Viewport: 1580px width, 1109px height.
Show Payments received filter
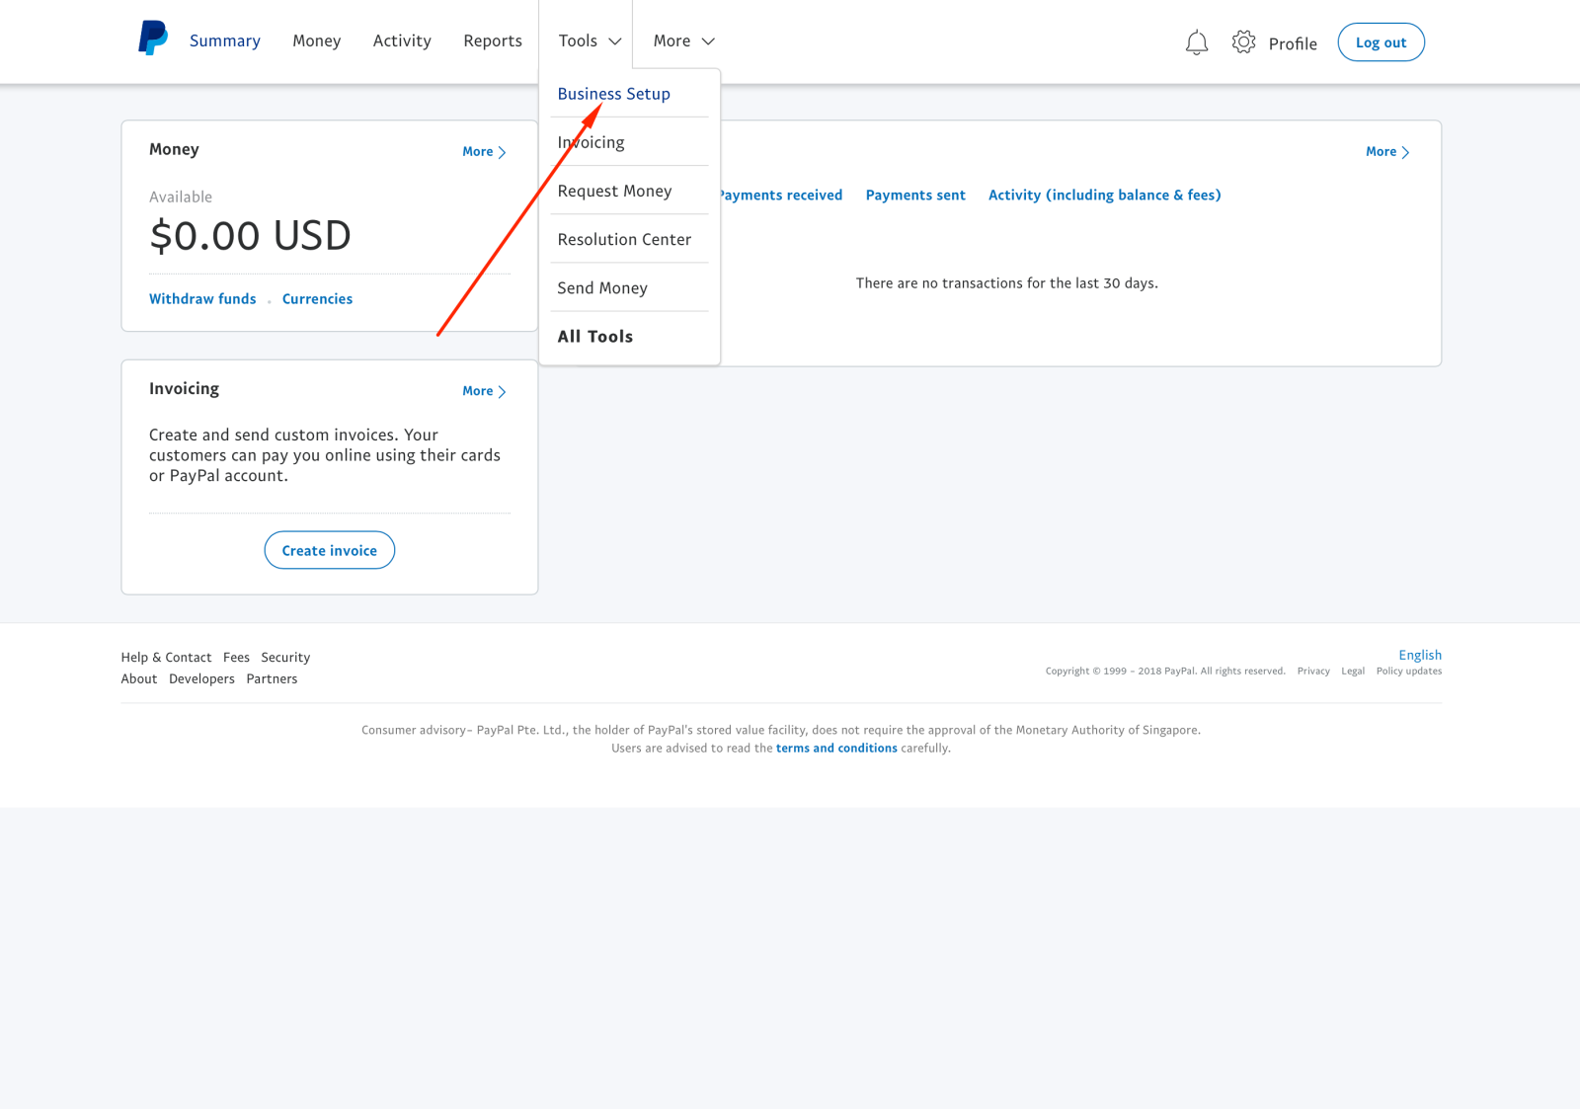(x=781, y=195)
